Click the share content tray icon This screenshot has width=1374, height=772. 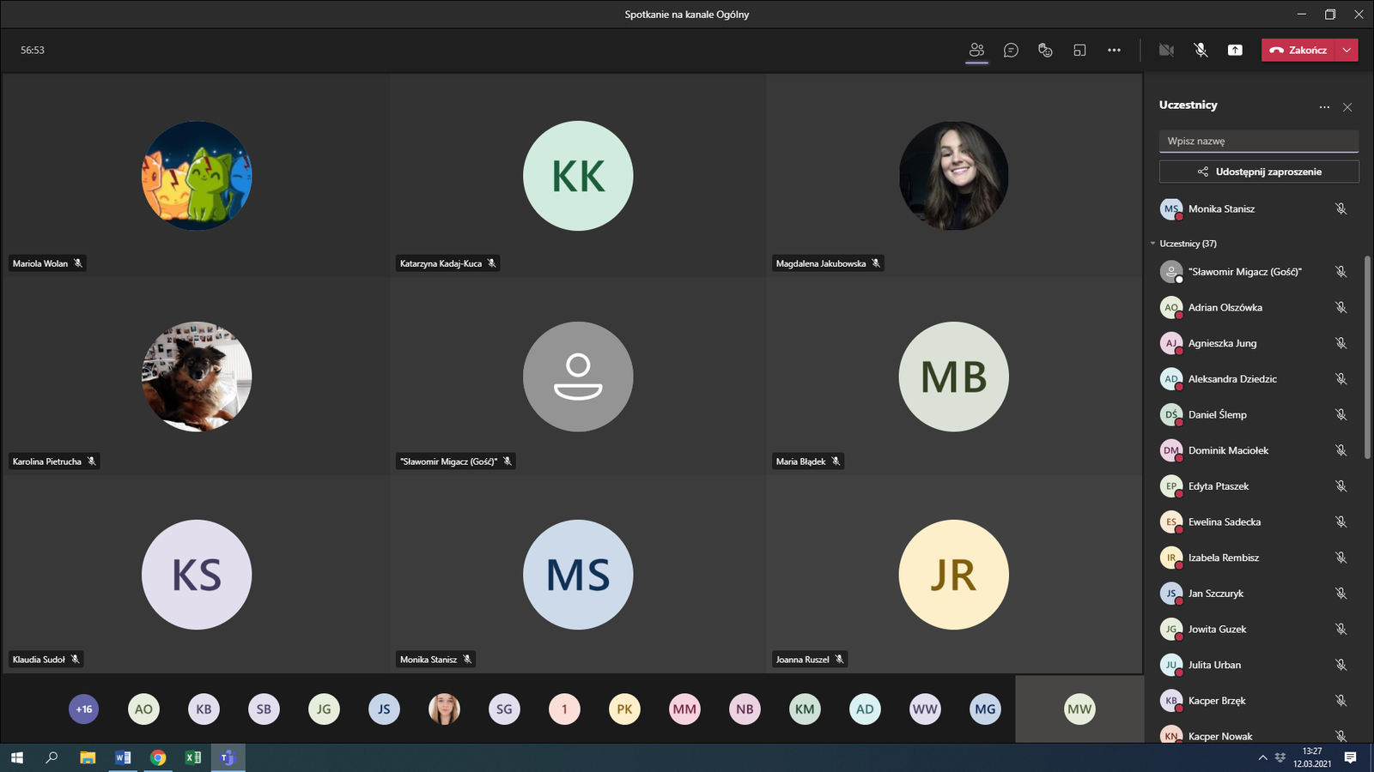[1235, 50]
